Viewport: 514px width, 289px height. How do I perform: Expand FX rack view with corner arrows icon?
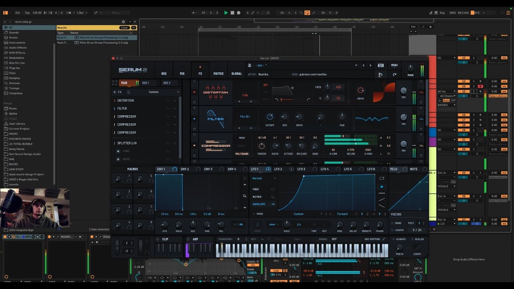point(115,83)
